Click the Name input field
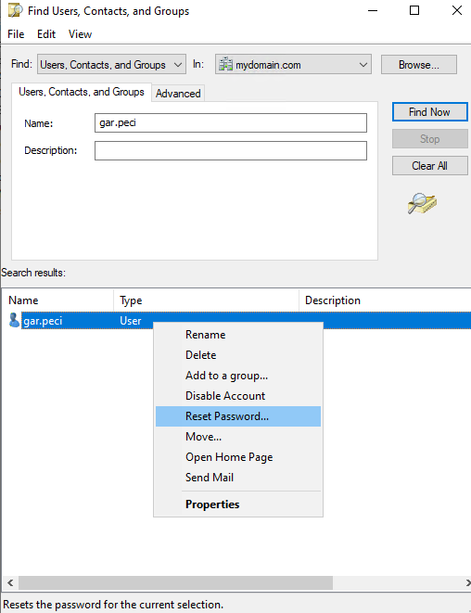 (231, 122)
